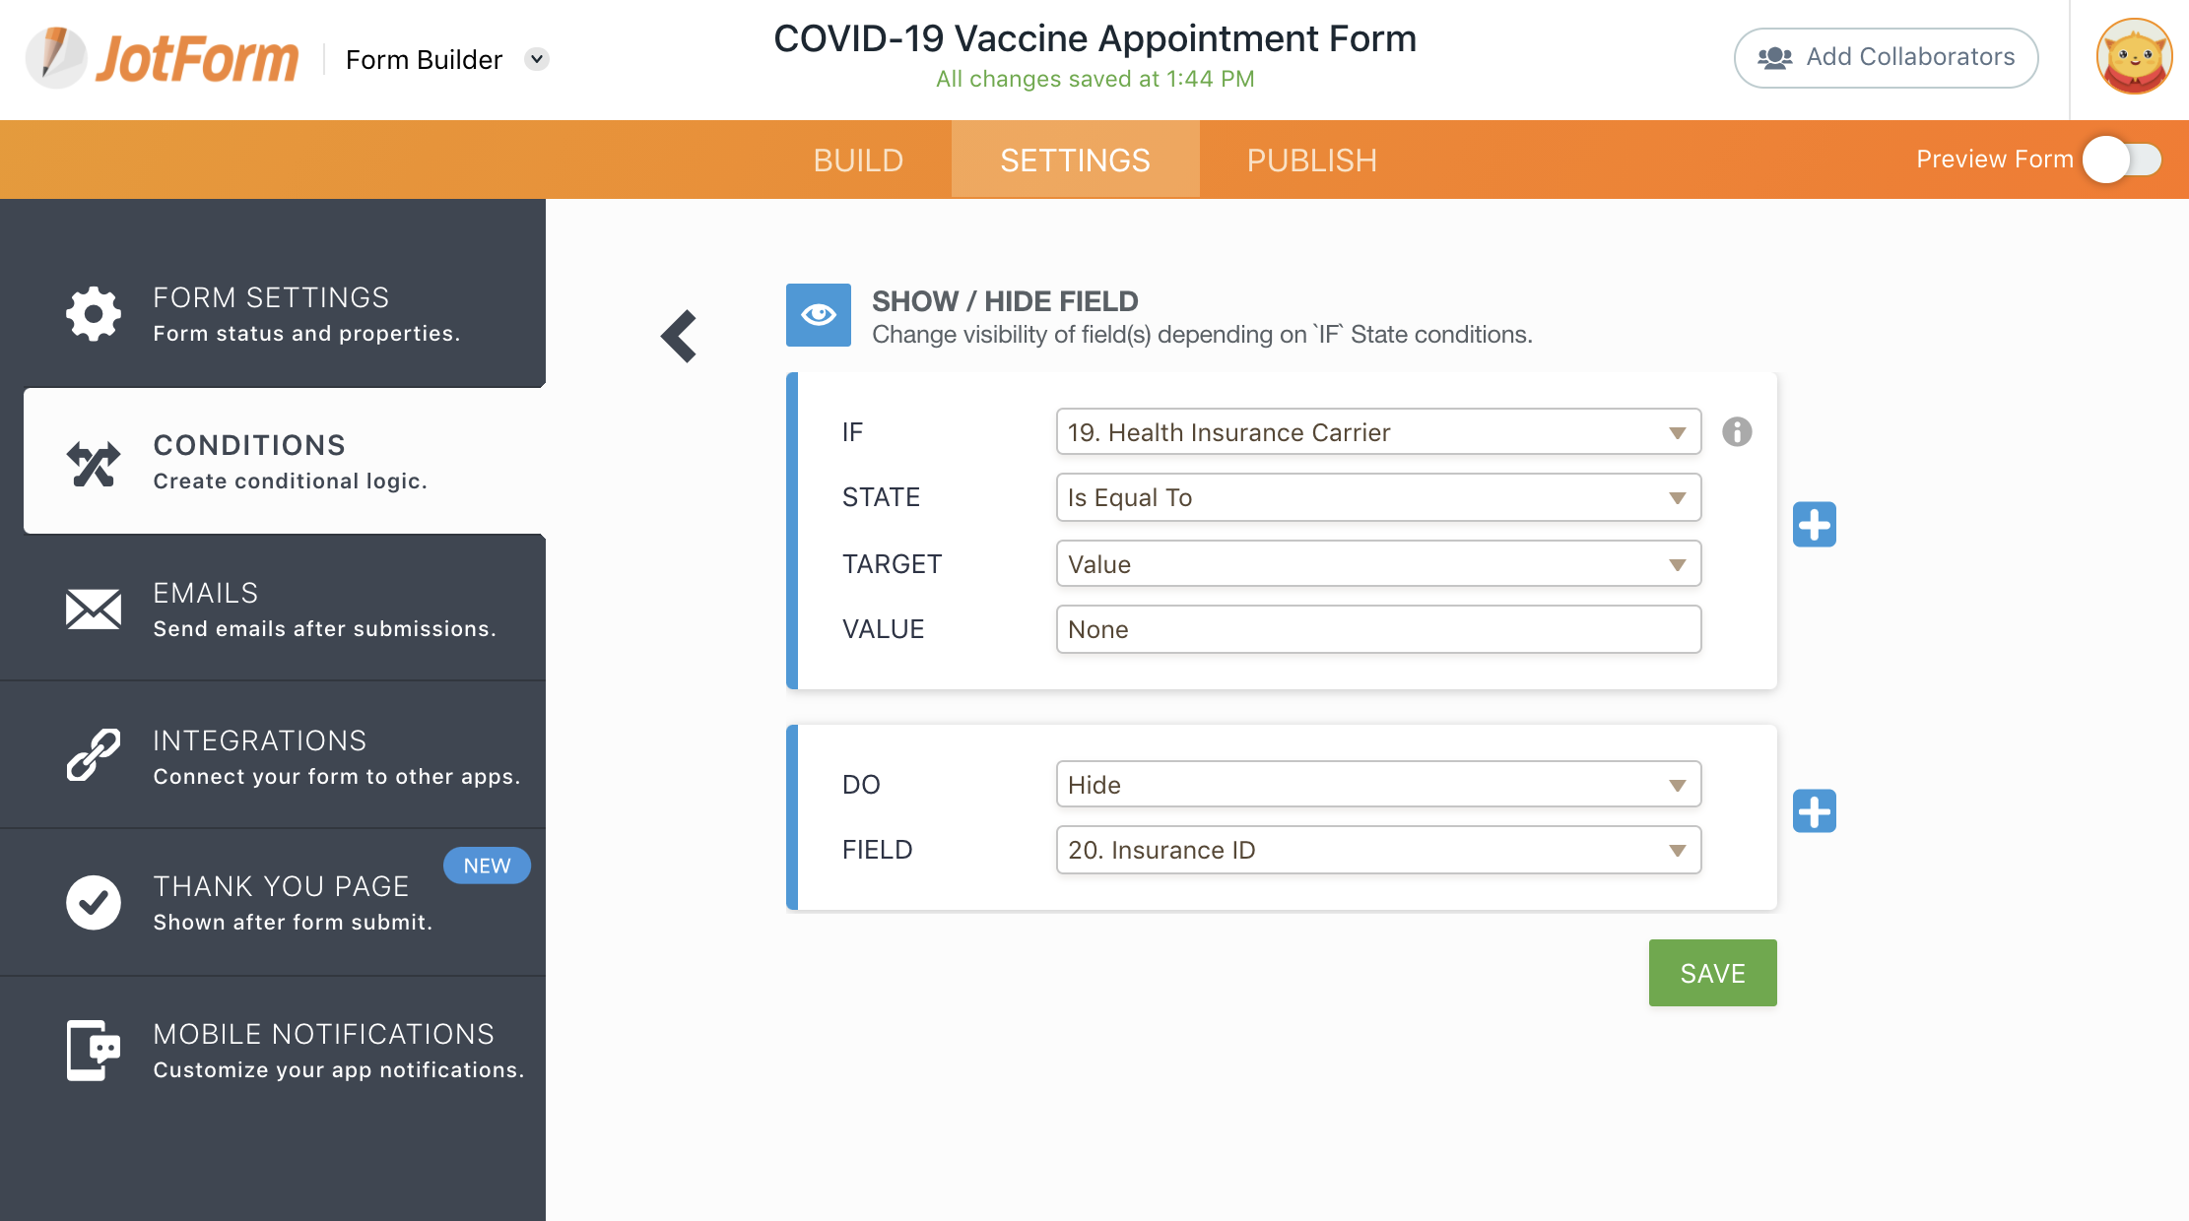Viewport: 2189px width, 1221px height.
Task: Open Form Settings gear icon
Action: pyautogui.click(x=94, y=314)
